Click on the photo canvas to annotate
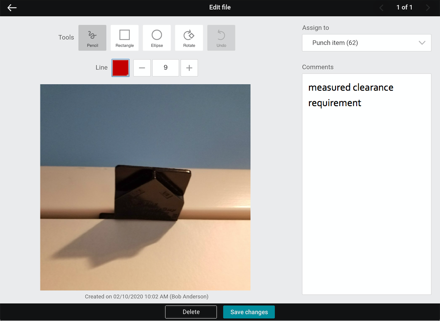The width and height of the screenshot is (440, 321). (145, 187)
